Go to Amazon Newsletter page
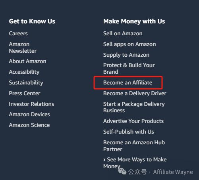The width and height of the screenshot is (199, 180). click(x=23, y=48)
